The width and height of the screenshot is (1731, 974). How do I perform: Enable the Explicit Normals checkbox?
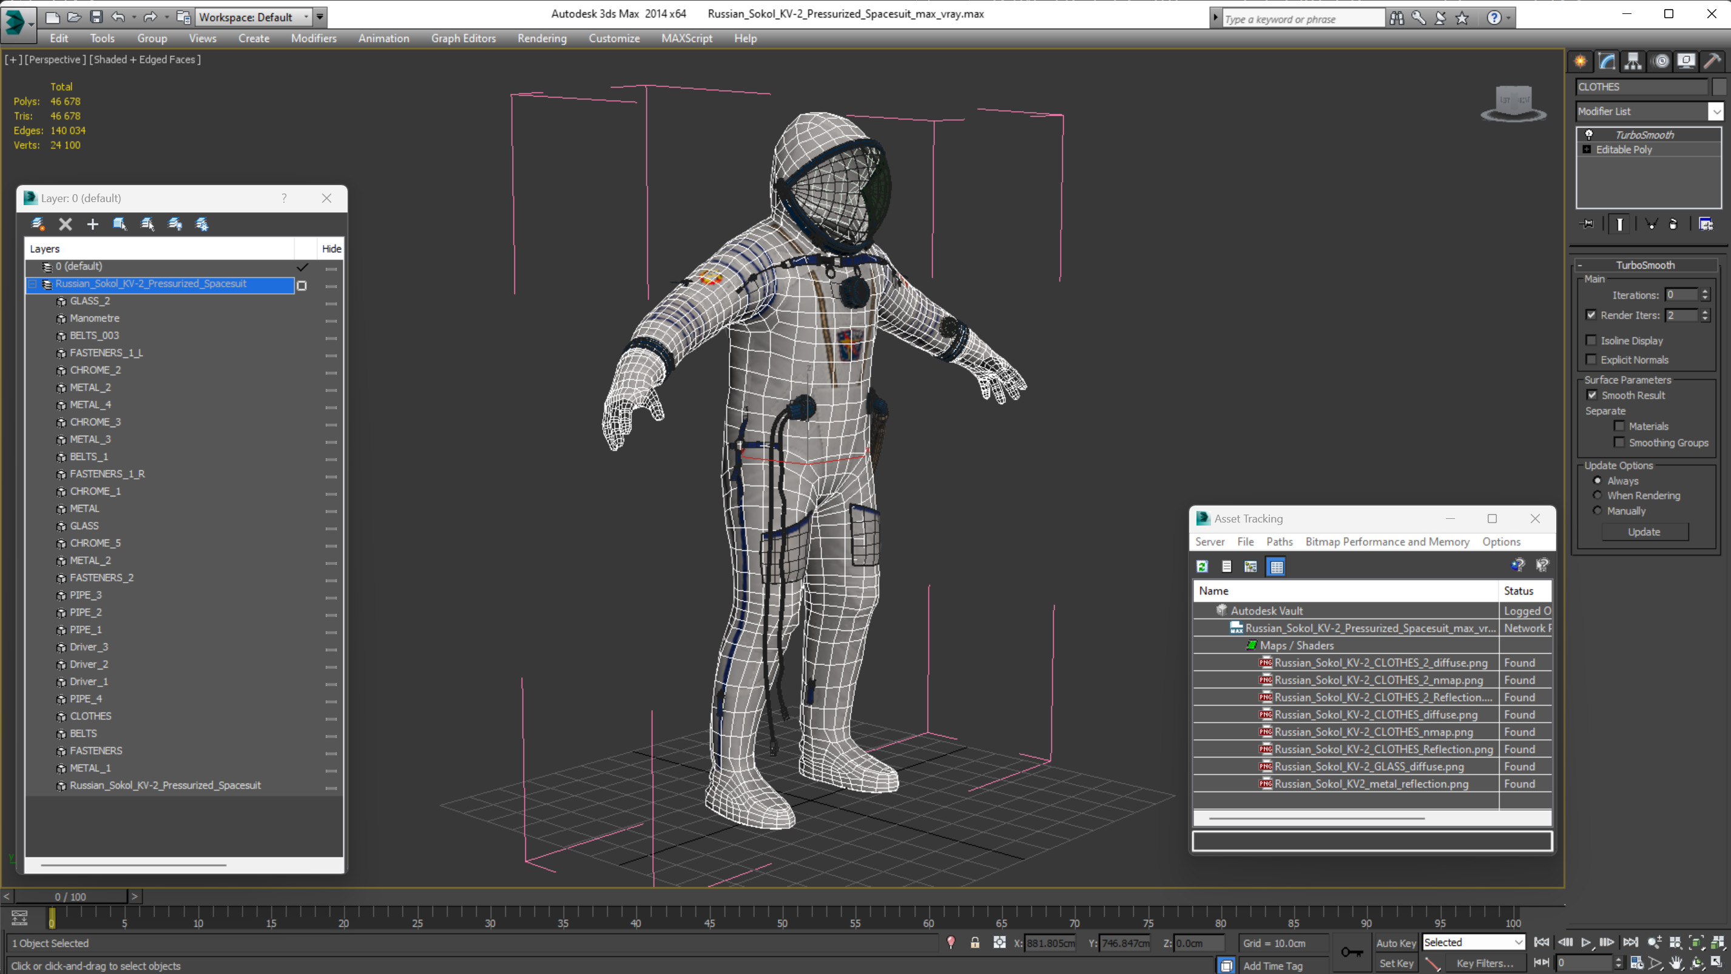[x=1591, y=359]
